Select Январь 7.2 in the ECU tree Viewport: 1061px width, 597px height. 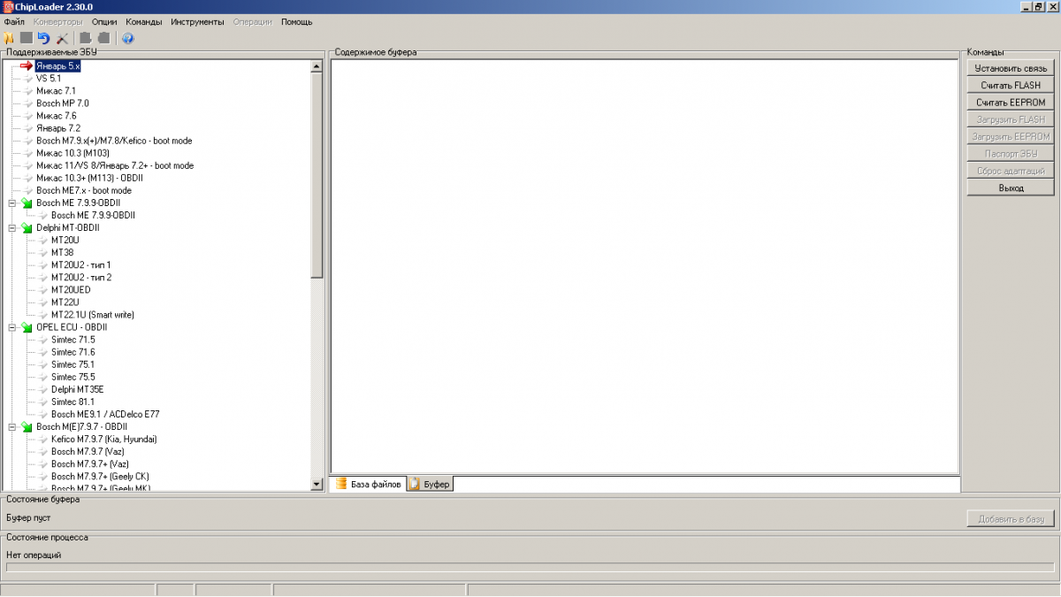click(x=58, y=128)
